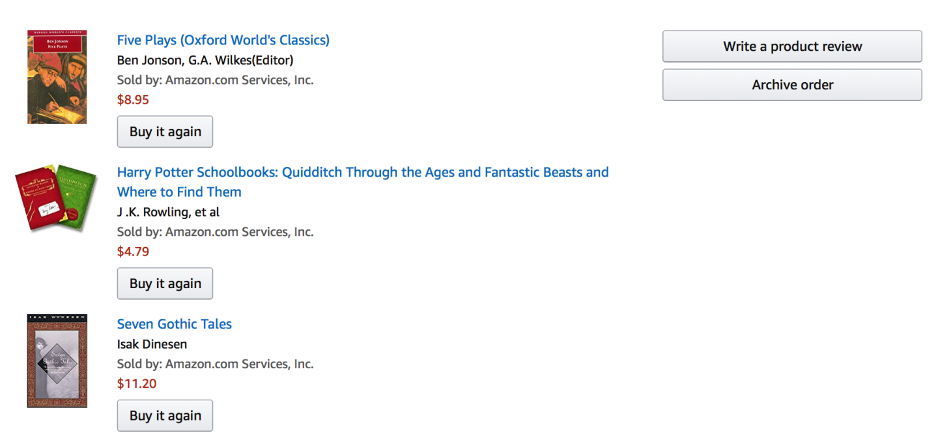Open the Five Plays (Oxford World's Classics) link
This screenshot has width=938, height=440.
tap(223, 40)
